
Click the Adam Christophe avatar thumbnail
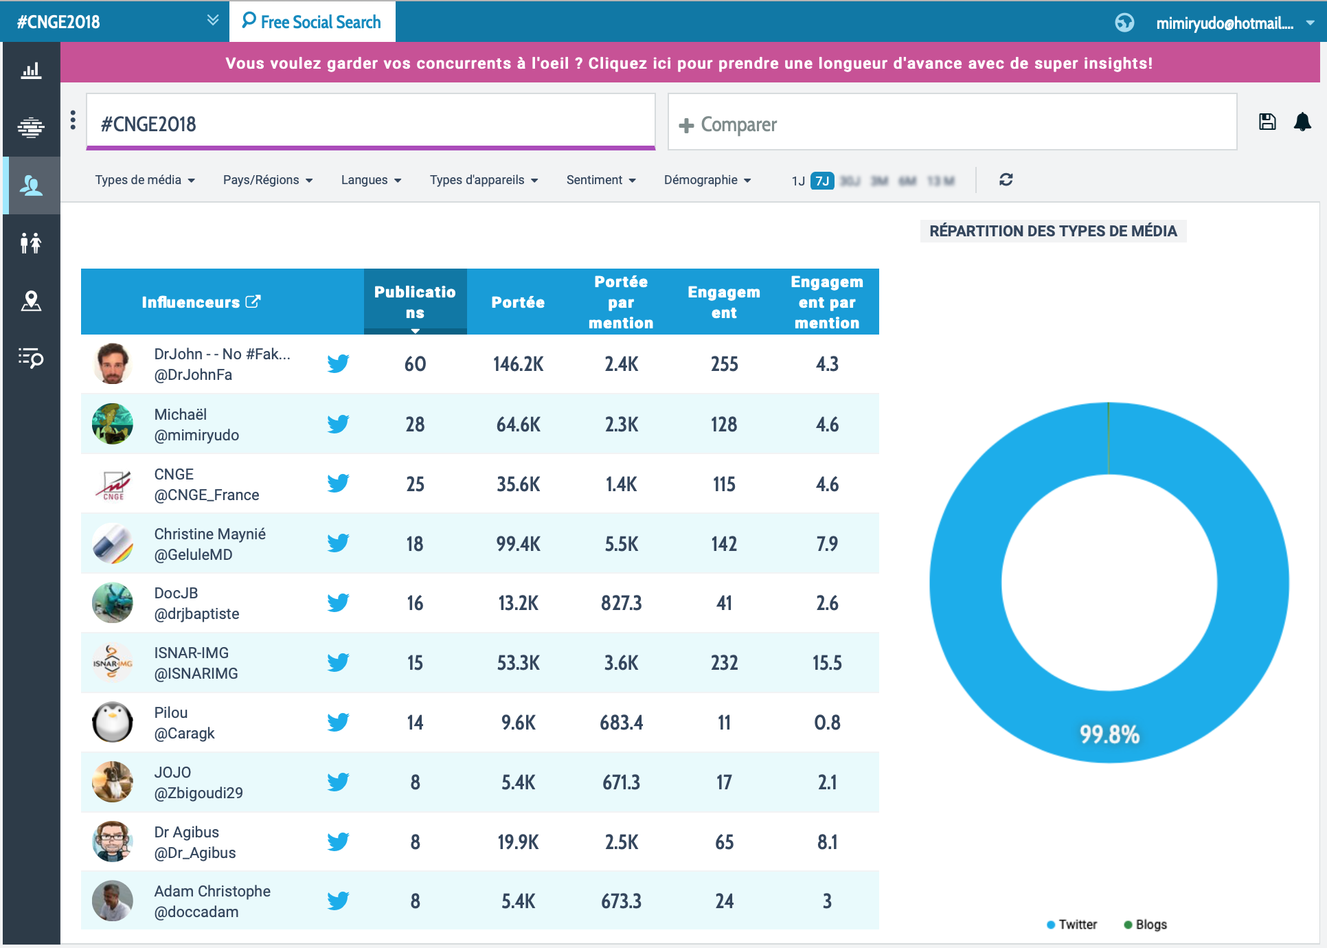[113, 901]
